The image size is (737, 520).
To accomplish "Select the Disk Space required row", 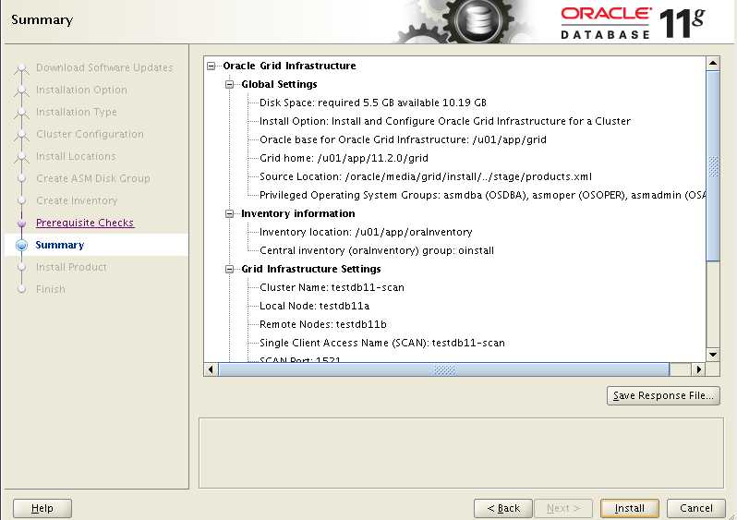I will (x=373, y=103).
